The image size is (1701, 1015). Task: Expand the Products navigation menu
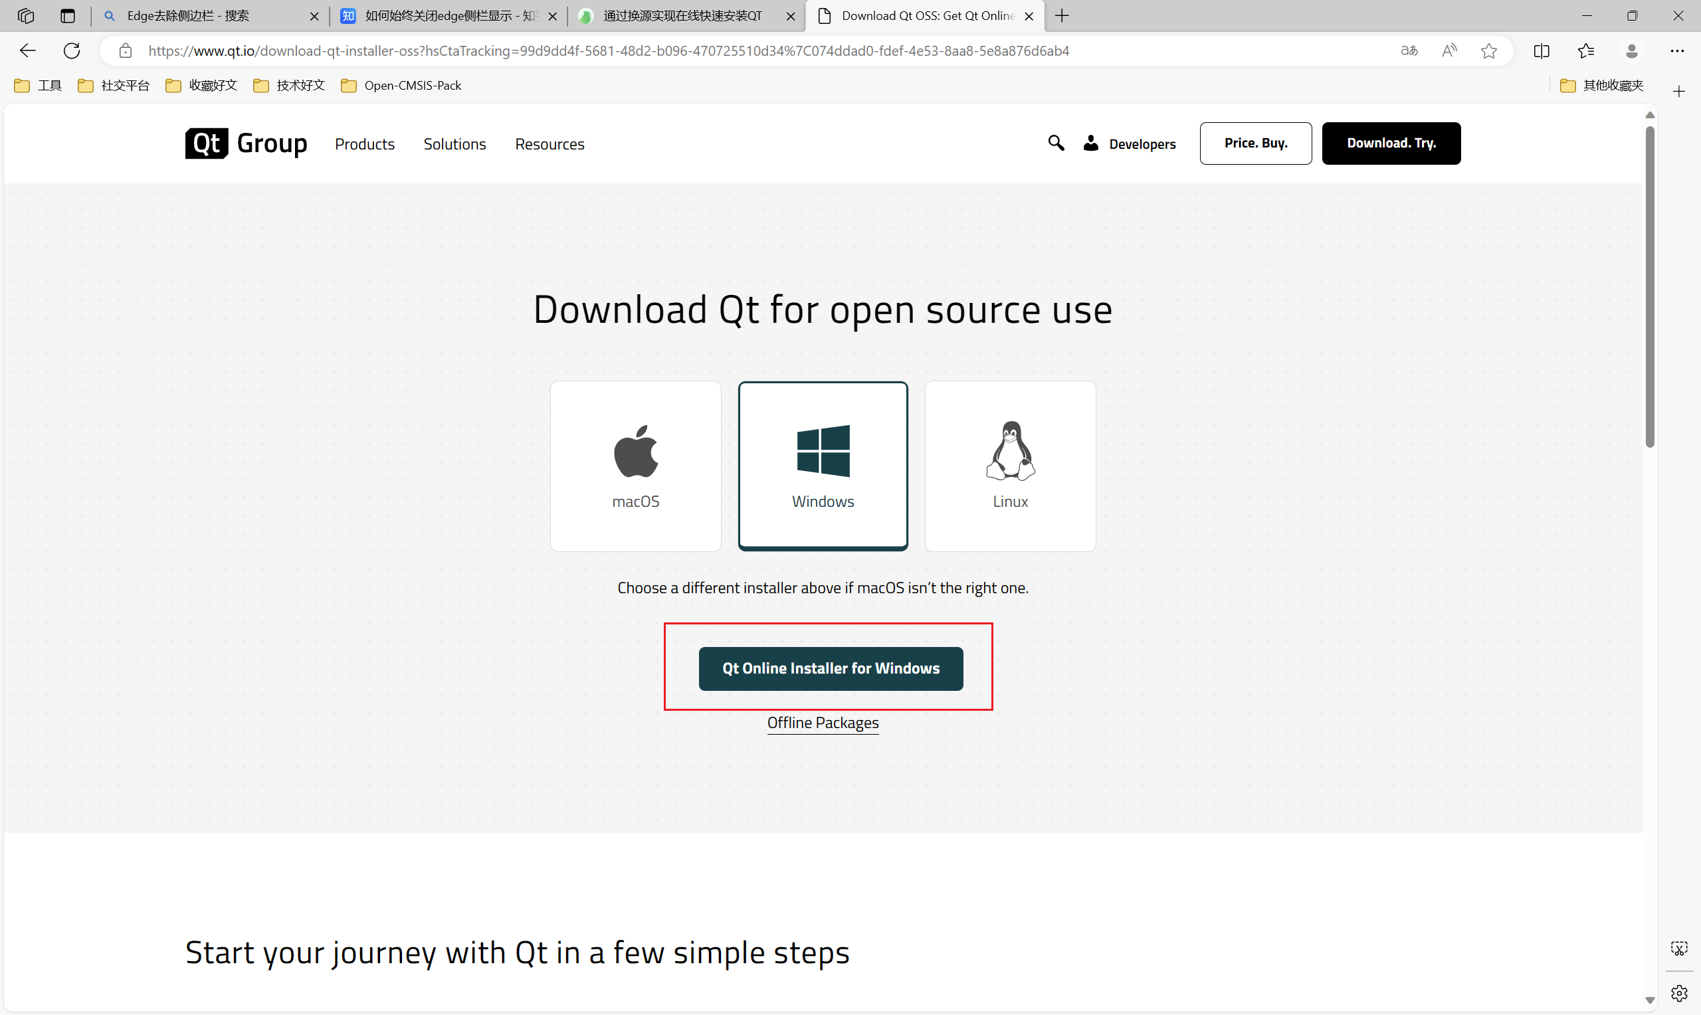(x=365, y=144)
